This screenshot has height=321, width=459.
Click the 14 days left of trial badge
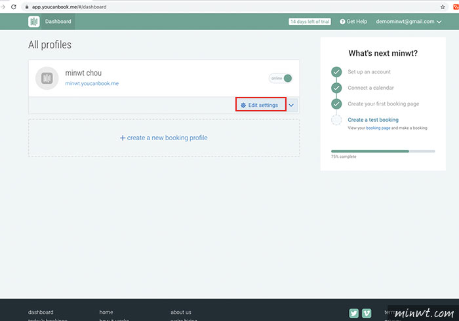(309, 22)
